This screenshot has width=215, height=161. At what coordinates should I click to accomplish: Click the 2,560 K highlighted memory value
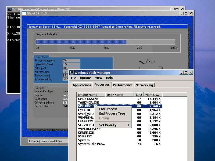[x=155, y=106]
